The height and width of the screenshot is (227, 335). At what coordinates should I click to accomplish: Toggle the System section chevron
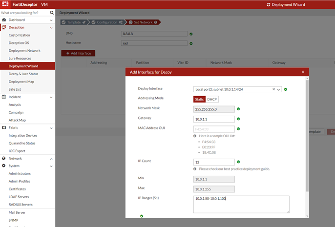point(51,166)
